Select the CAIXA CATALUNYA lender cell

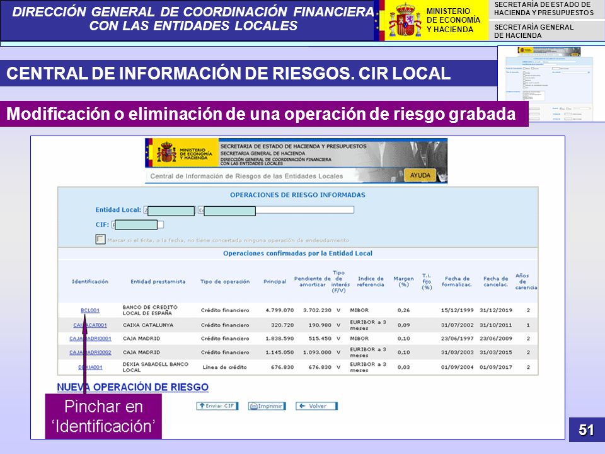click(x=147, y=325)
